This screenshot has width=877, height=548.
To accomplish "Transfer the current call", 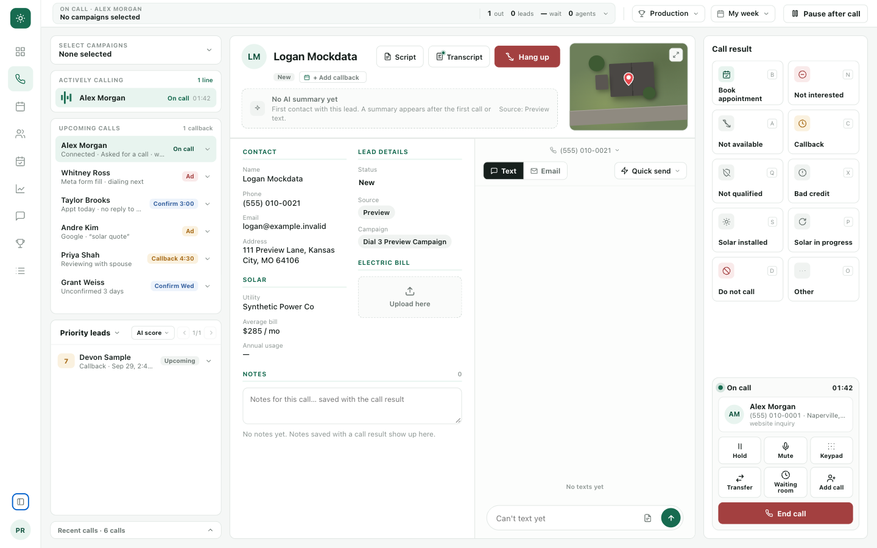I will (739, 482).
